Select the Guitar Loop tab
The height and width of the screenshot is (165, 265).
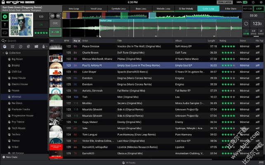(x=208, y=8)
